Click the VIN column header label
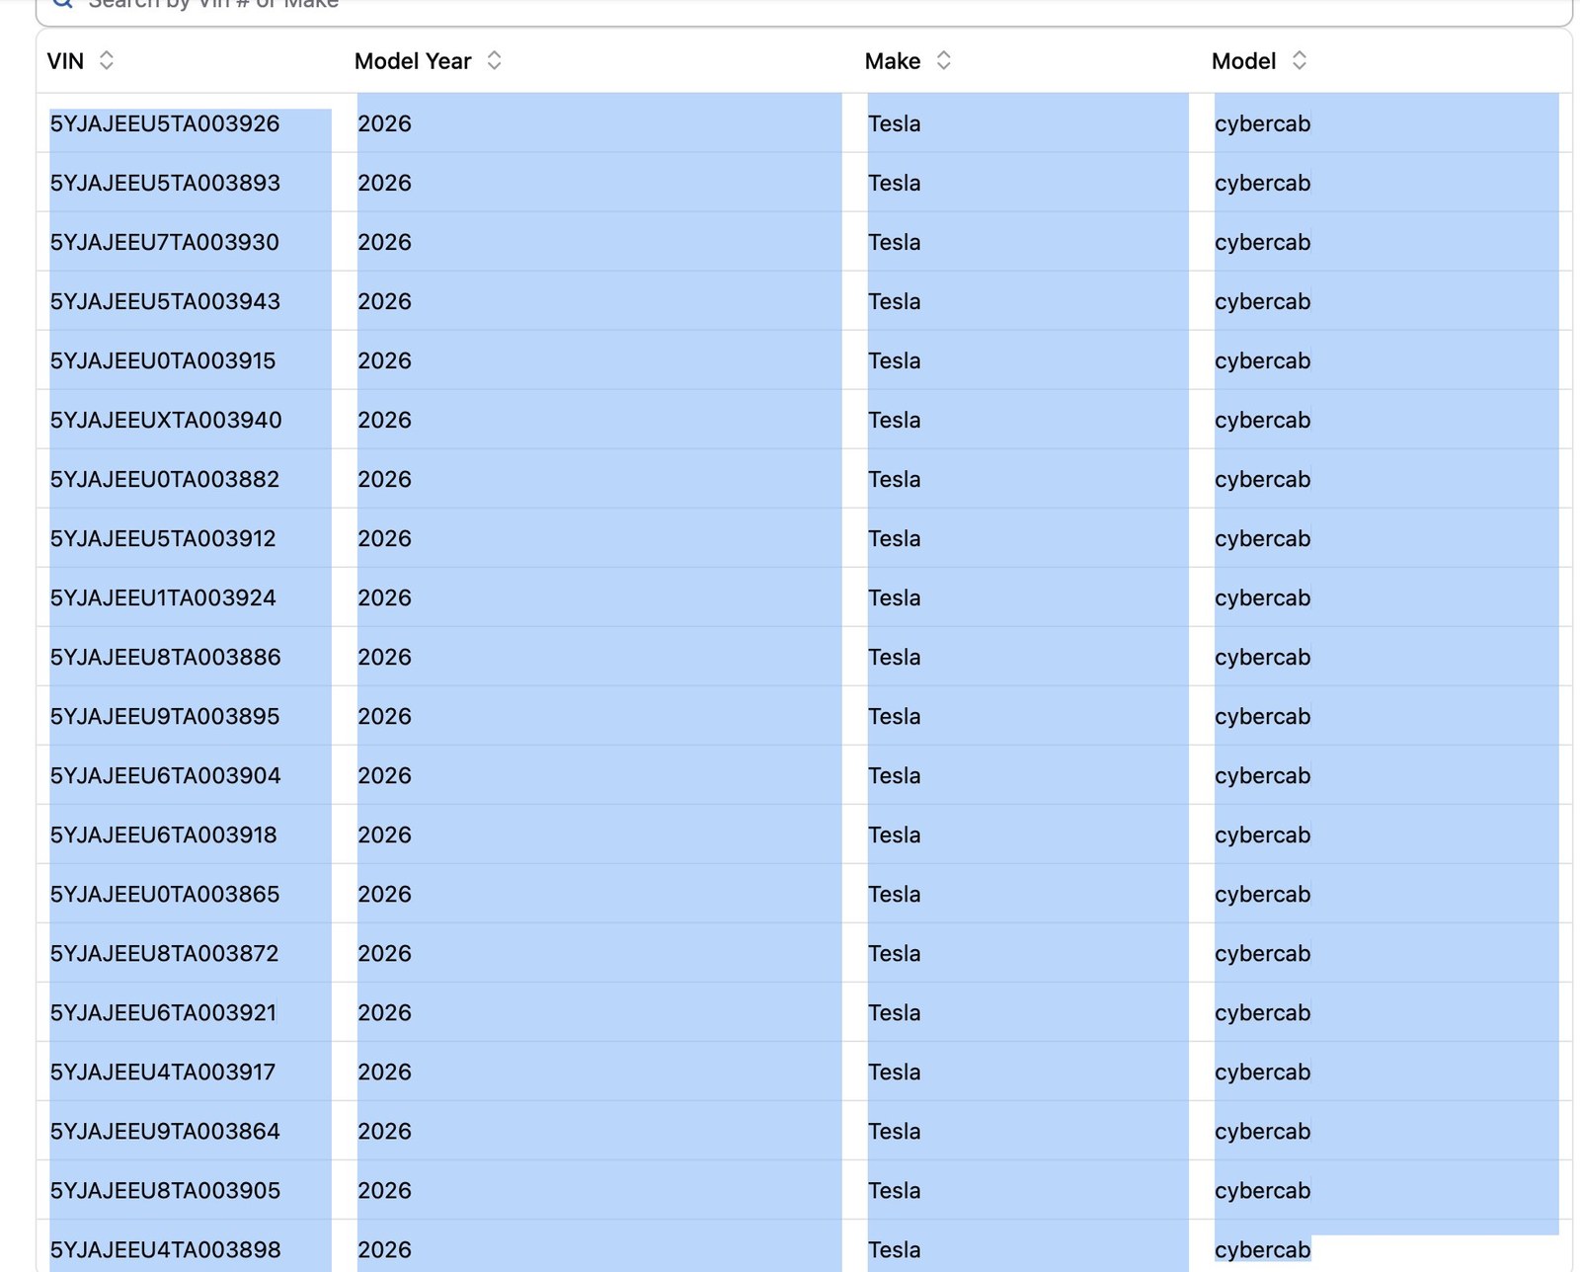The height and width of the screenshot is (1272, 1580). pos(65,61)
